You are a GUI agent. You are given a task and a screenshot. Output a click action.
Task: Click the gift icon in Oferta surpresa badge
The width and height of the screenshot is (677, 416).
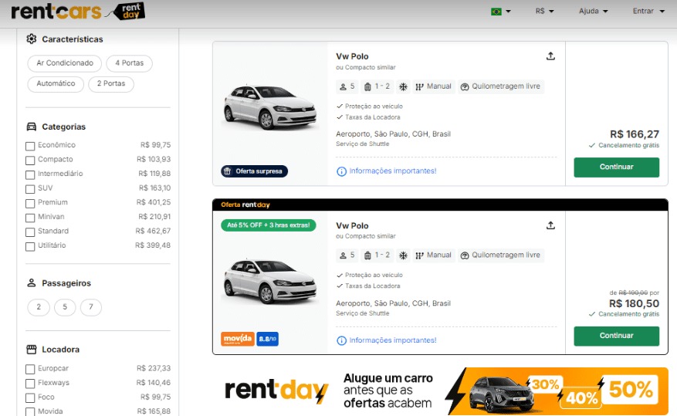coord(228,171)
